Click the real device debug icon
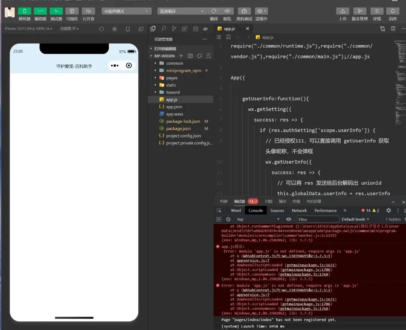 click(x=244, y=11)
